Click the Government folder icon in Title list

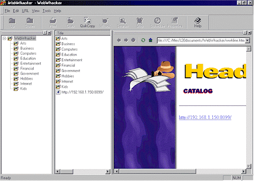pyautogui.click(x=58, y=71)
